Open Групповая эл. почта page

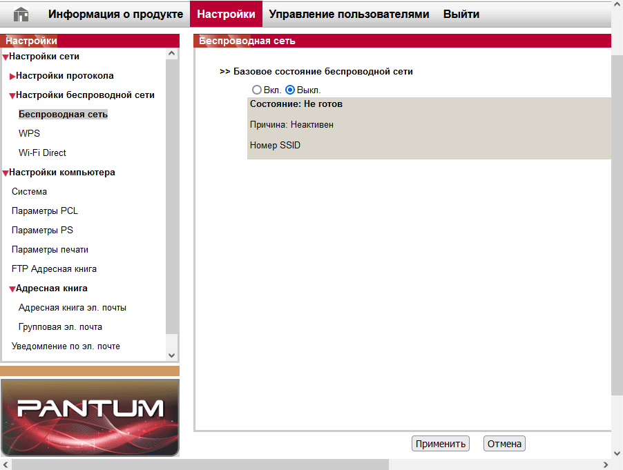pyautogui.click(x=60, y=326)
